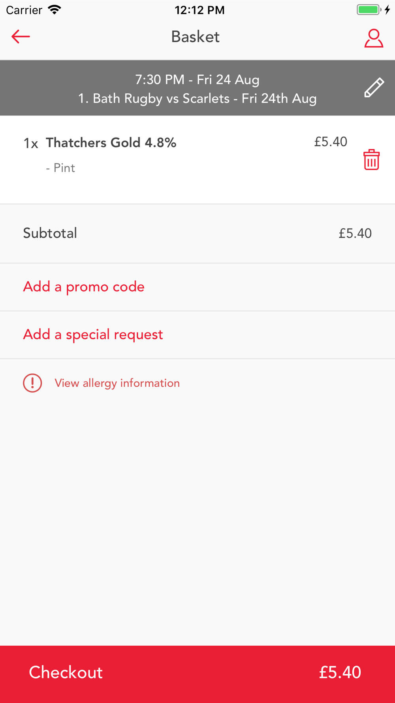Tap the £5.40 item price
The image size is (395, 703).
coord(331,142)
